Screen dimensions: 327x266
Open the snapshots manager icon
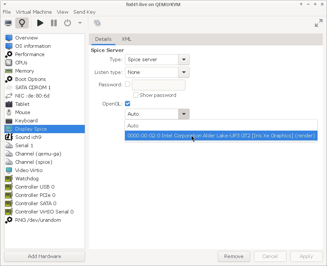tap(98, 23)
